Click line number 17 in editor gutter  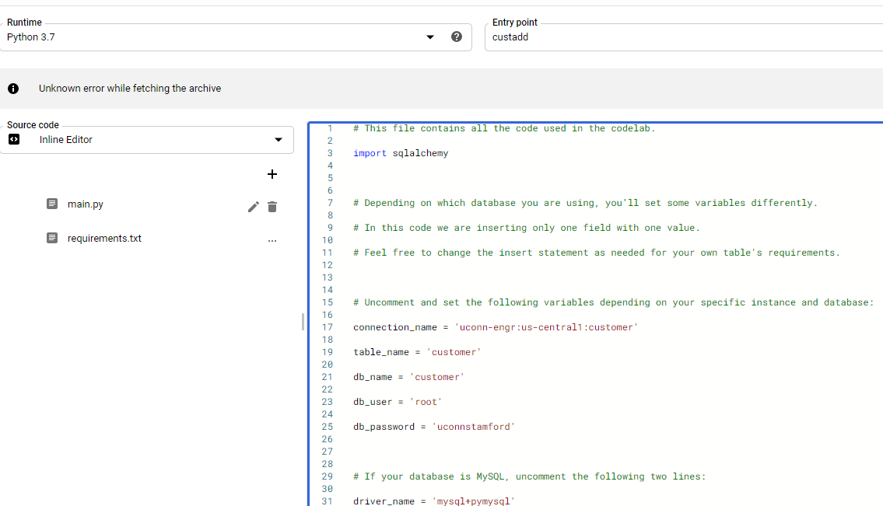328,327
